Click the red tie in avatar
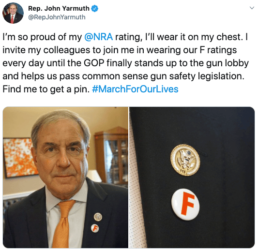Screen dimensions: 258x251 coord(12,19)
